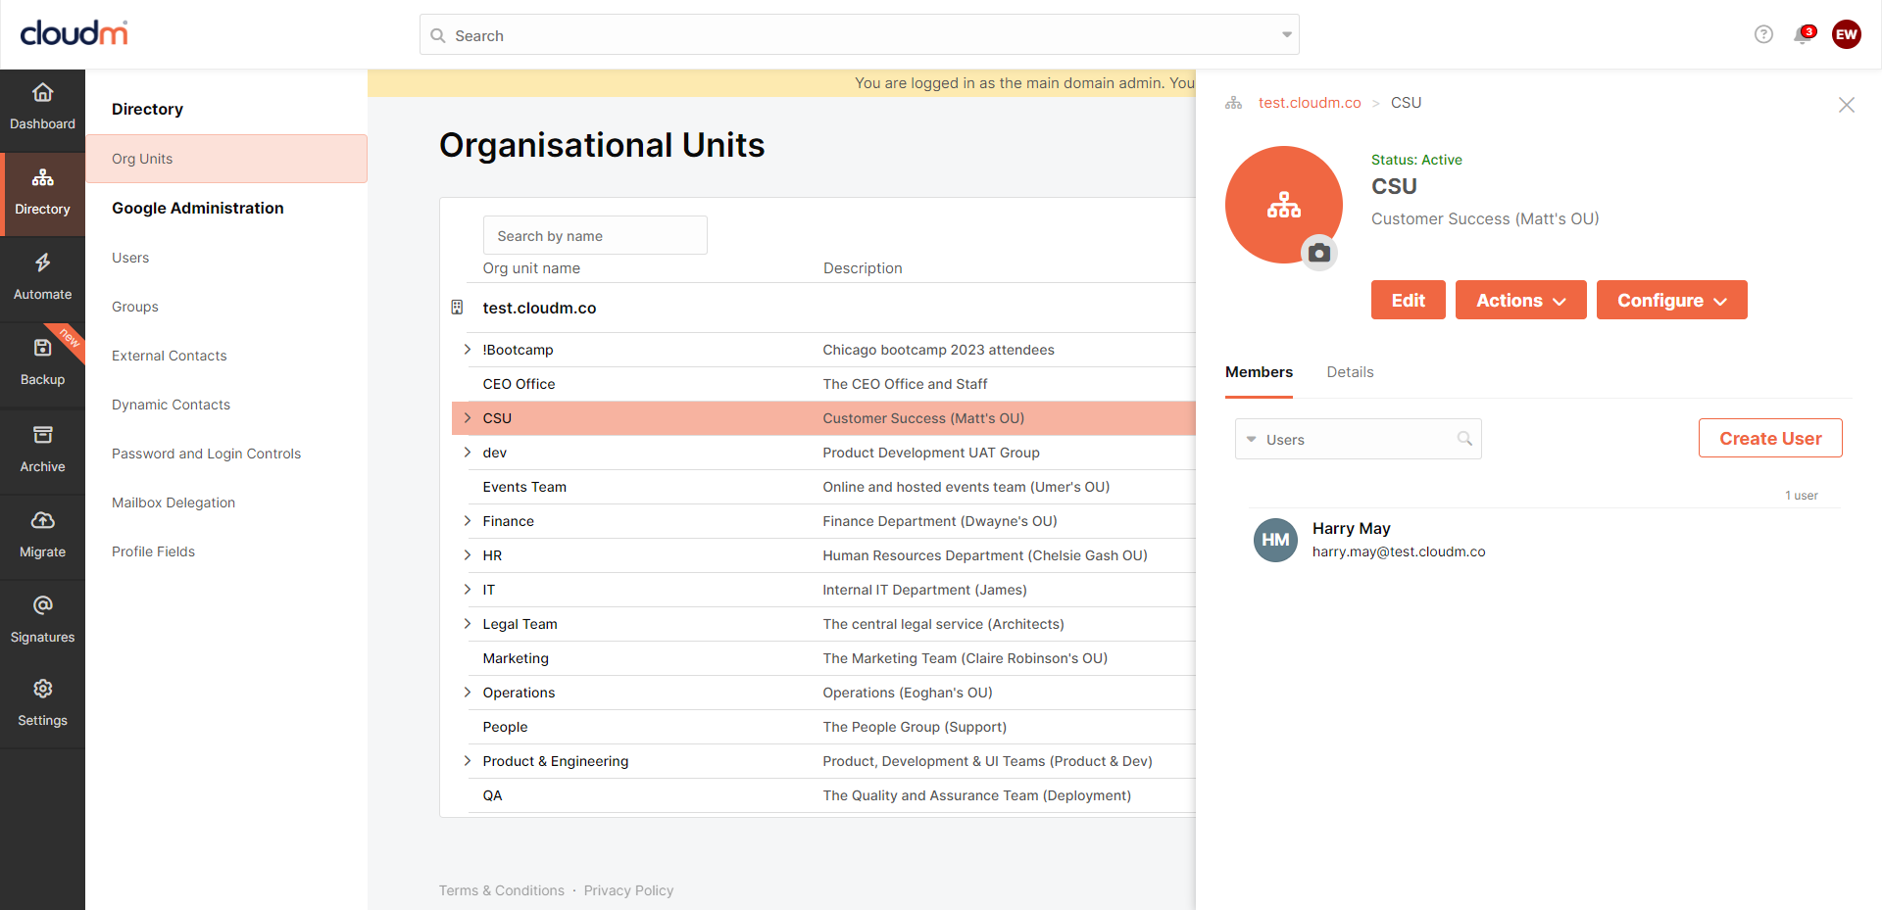1882x910 pixels.
Task: Open Mailbox Delegation menu item
Action: tap(173, 503)
